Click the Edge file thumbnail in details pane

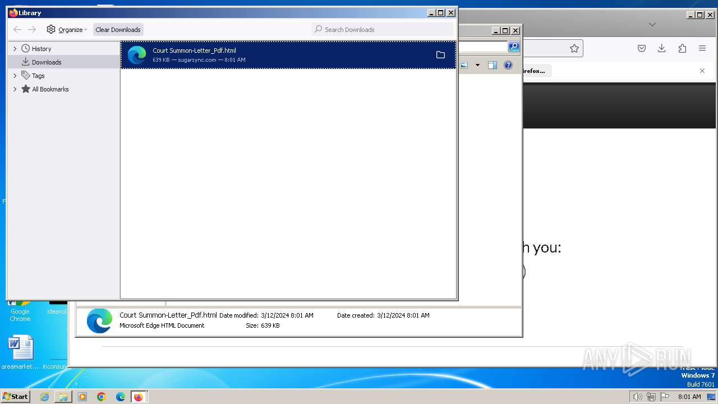pyautogui.click(x=99, y=321)
